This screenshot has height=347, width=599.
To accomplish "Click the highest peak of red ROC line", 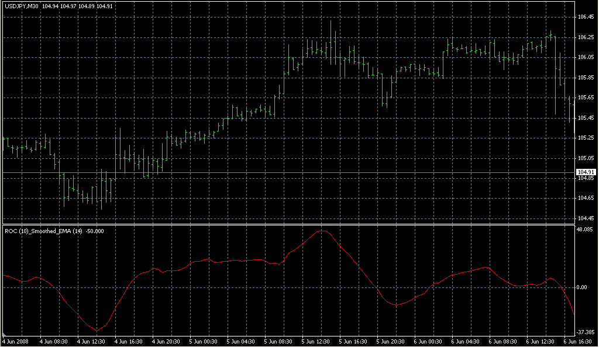I will point(322,231).
